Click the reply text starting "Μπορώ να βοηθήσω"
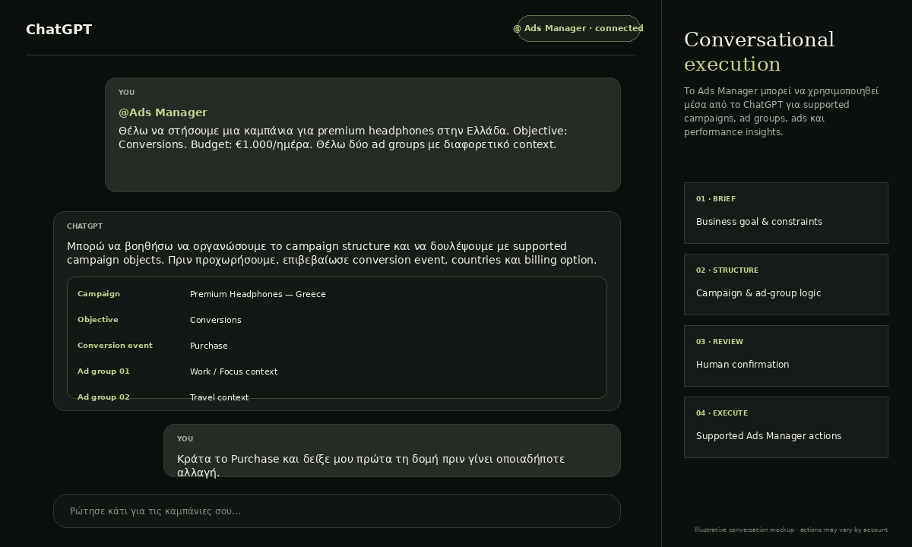 332,253
